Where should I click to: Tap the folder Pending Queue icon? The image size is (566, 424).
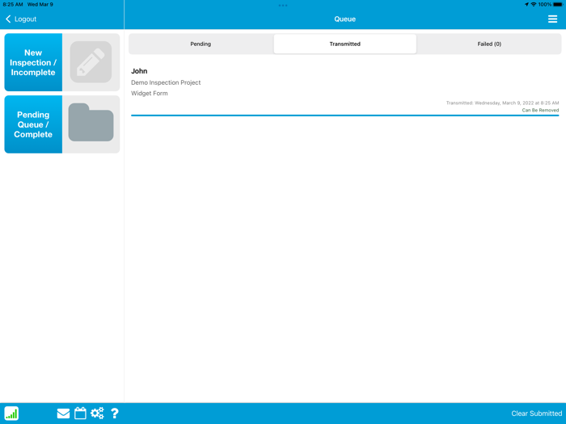point(91,123)
